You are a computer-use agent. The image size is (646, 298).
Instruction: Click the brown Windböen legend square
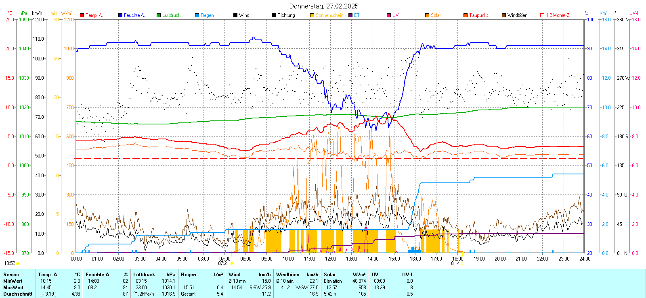coord(504,15)
